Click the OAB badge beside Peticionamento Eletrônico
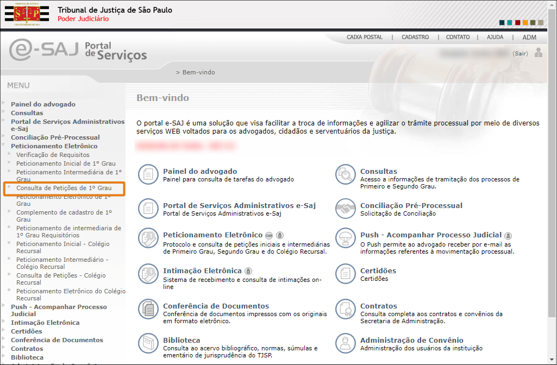 pyautogui.click(x=269, y=235)
